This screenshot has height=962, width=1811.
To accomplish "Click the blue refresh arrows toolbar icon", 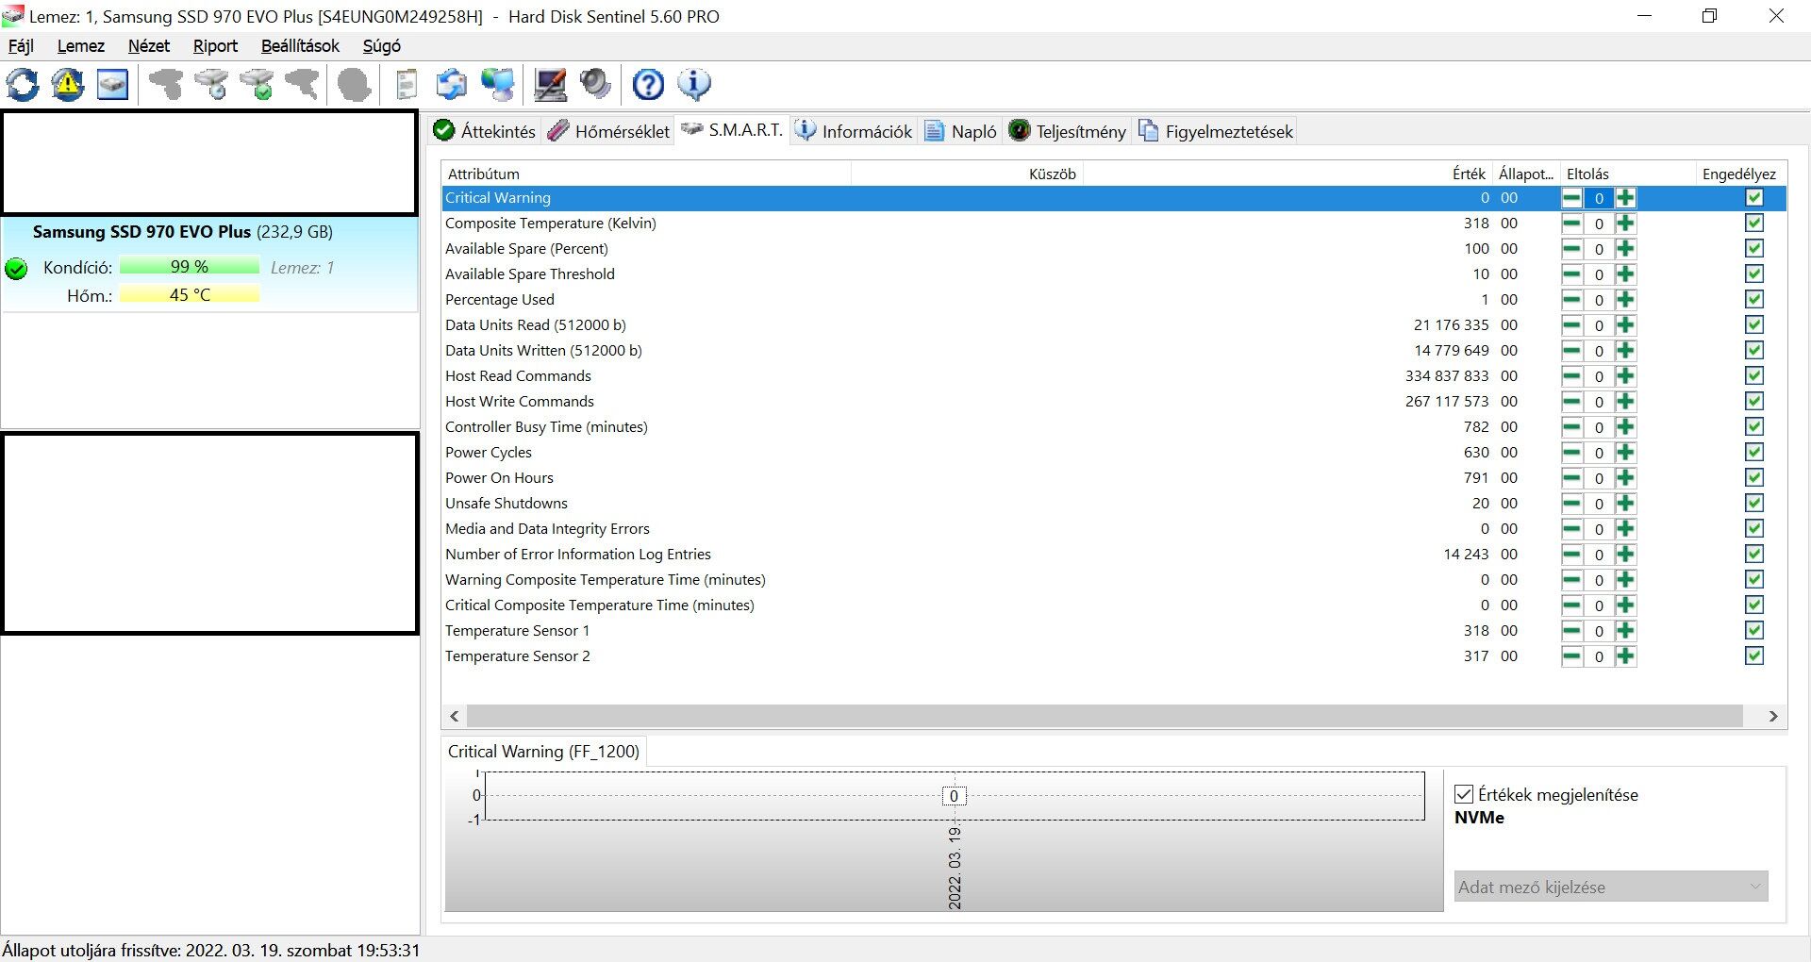I will [23, 85].
